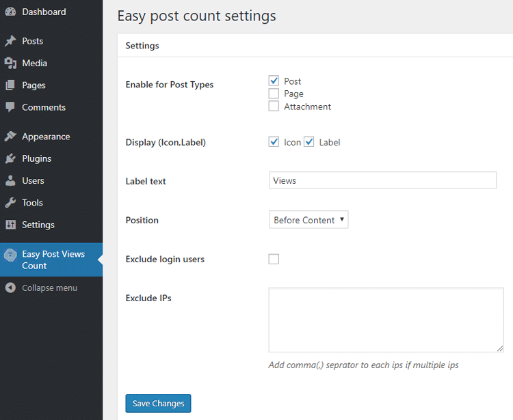Focus the Label text input field
Viewport: 513px width, 420px height.
(382, 180)
